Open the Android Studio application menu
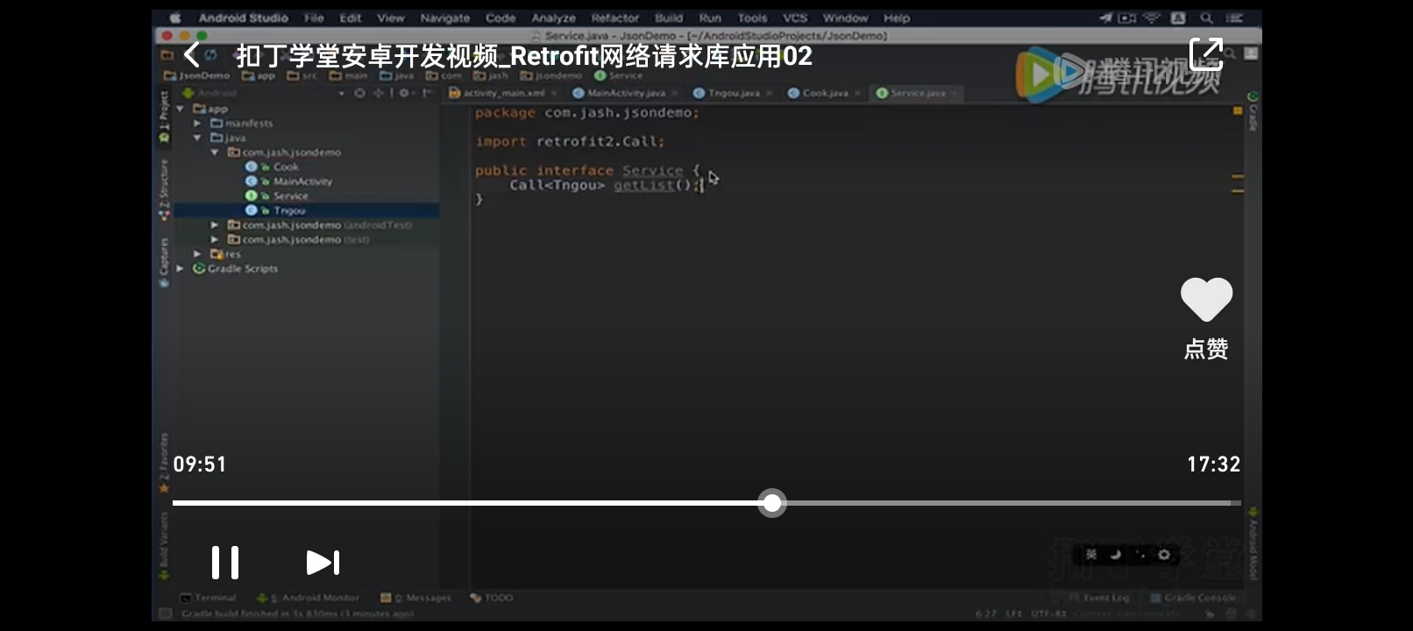The image size is (1413, 631). (243, 18)
